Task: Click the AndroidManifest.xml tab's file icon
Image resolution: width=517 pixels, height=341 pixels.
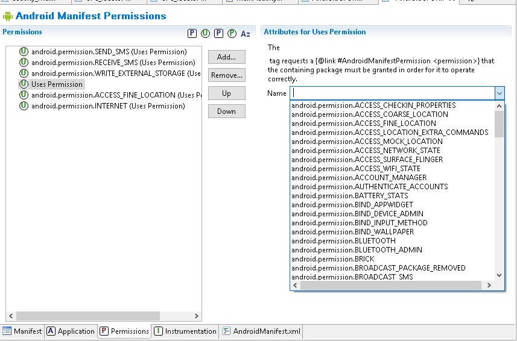Action: (x=226, y=331)
